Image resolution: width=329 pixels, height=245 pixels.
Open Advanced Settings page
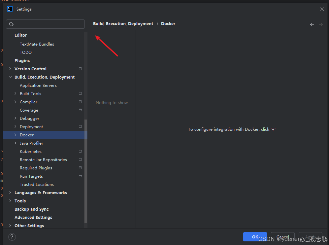click(33, 217)
